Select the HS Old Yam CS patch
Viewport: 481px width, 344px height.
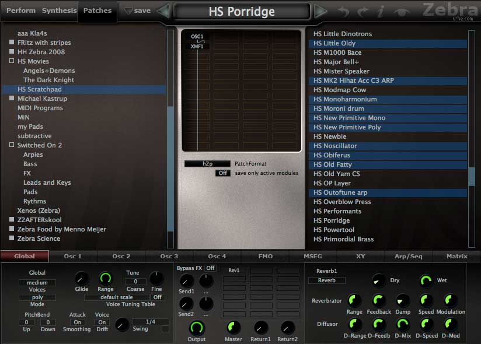[x=388, y=174]
